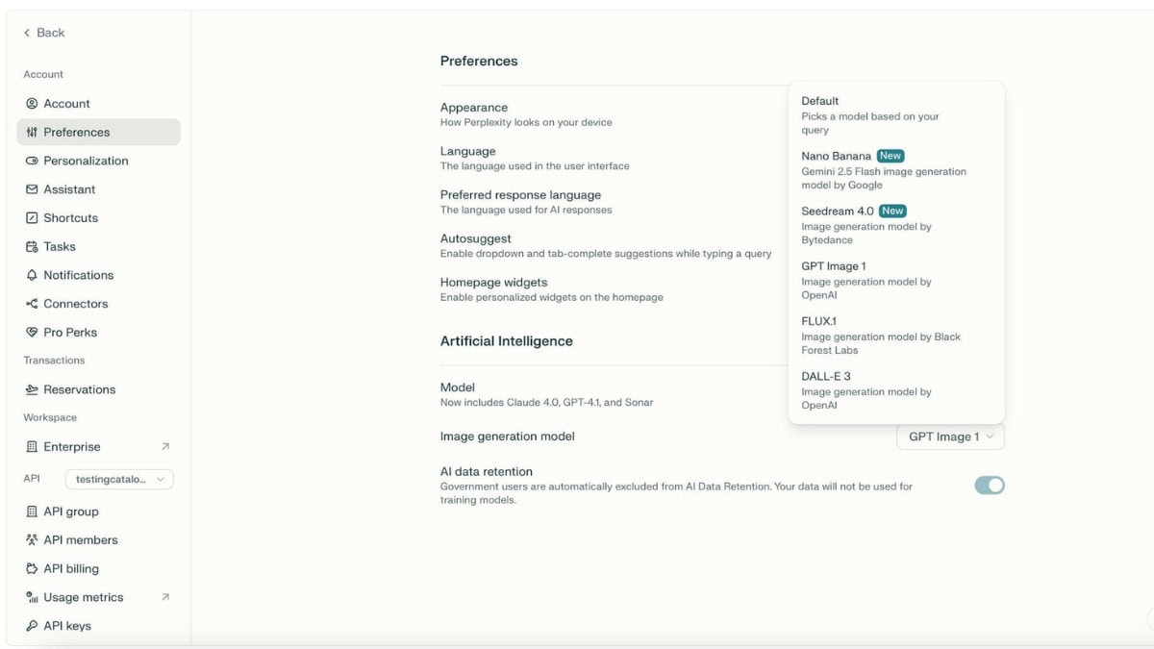This screenshot has width=1154, height=649.
Task: Click the API keys key icon
Action: click(32, 626)
